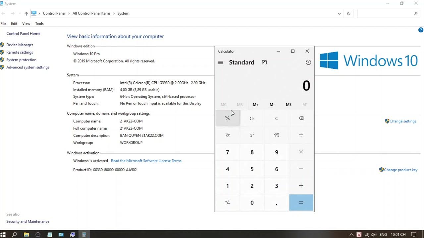Click Change product key link
Image resolution: width=424 pixels, height=238 pixels.
400,170
